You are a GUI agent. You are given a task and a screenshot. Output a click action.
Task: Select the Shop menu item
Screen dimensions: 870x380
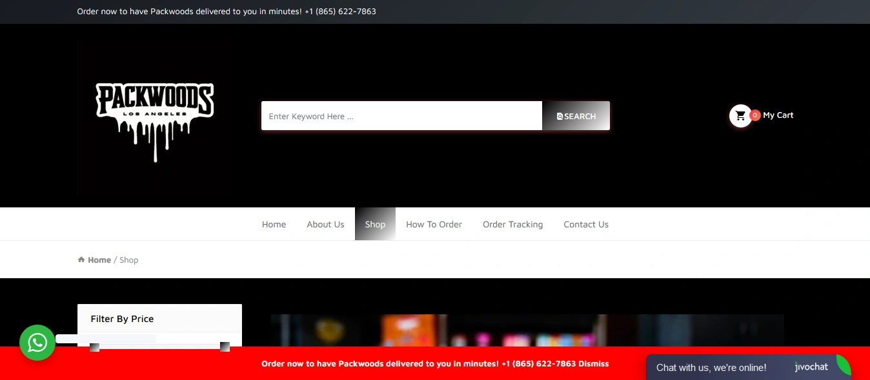pyautogui.click(x=375, y=224)
